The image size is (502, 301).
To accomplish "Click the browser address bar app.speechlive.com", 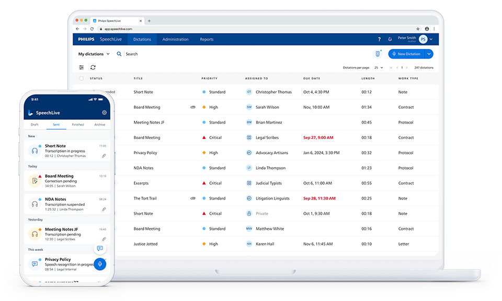I will click(x=118, y=29).
